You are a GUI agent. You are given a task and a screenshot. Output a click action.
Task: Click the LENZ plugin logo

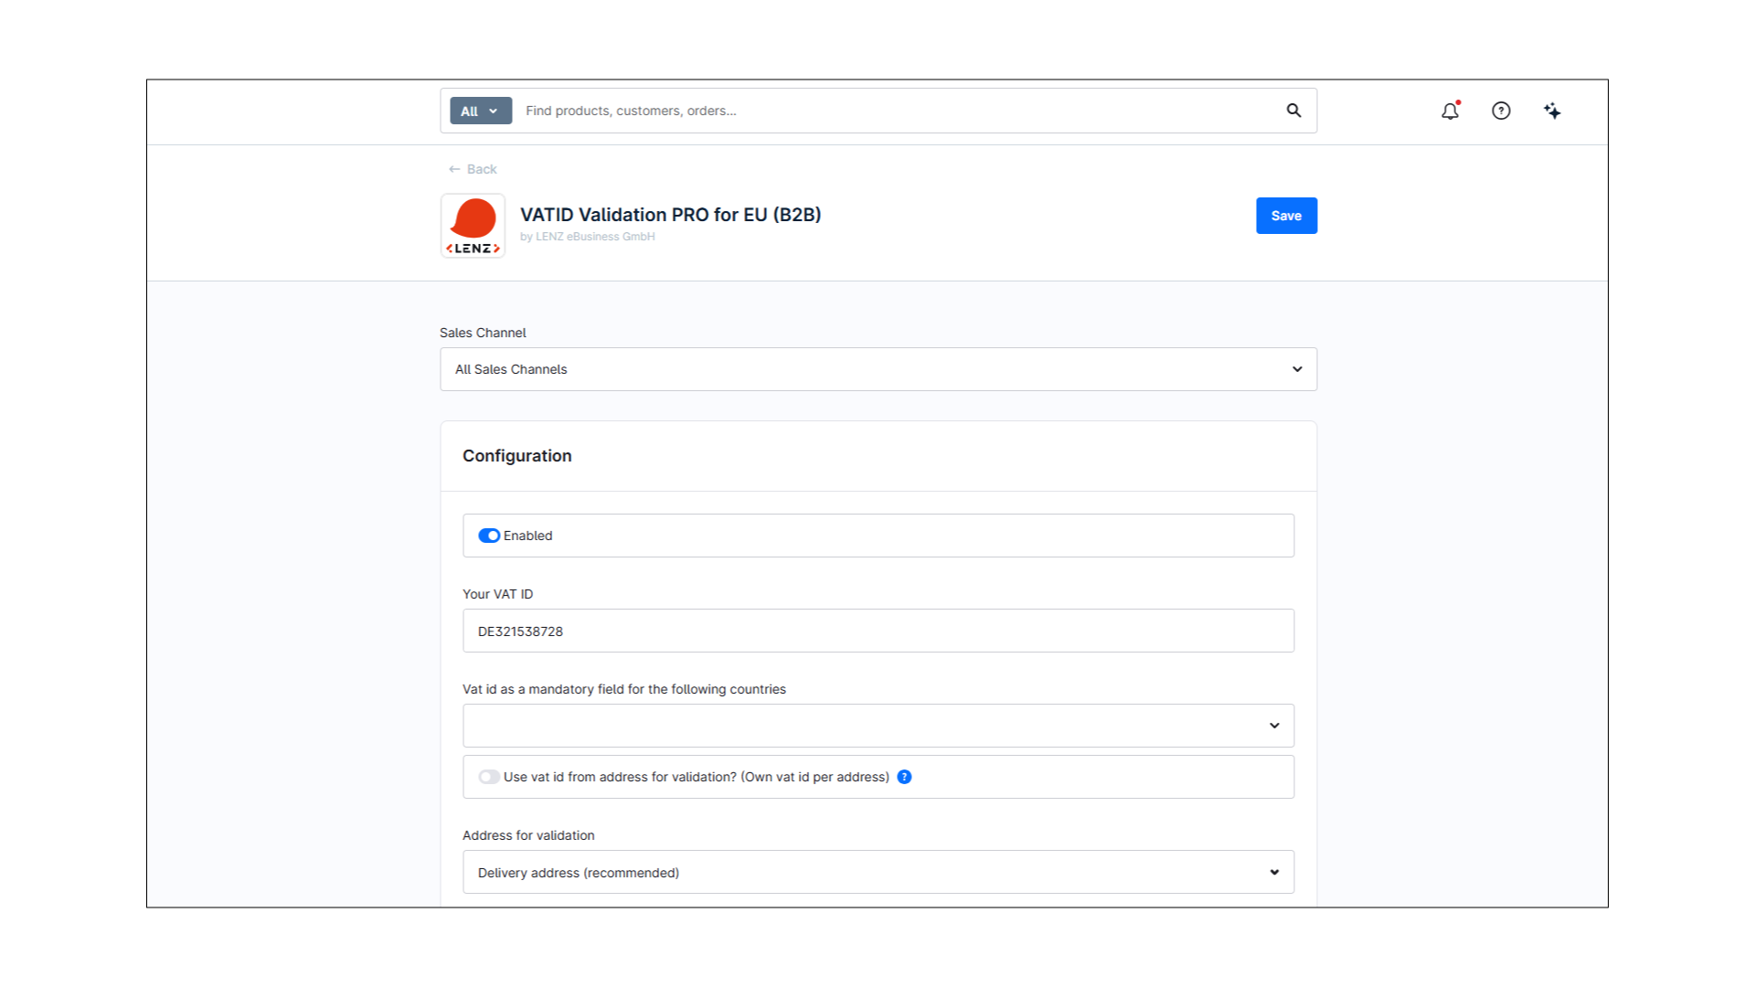click(x=473, y=226)
